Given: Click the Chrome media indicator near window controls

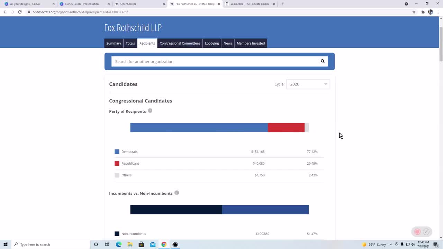Looking at the screenshot, I should click(406, 4).
